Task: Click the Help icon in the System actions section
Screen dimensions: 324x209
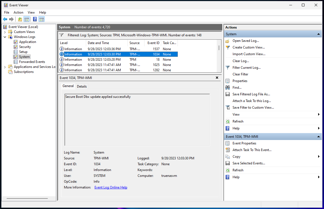Action: [x=228, y=128]
